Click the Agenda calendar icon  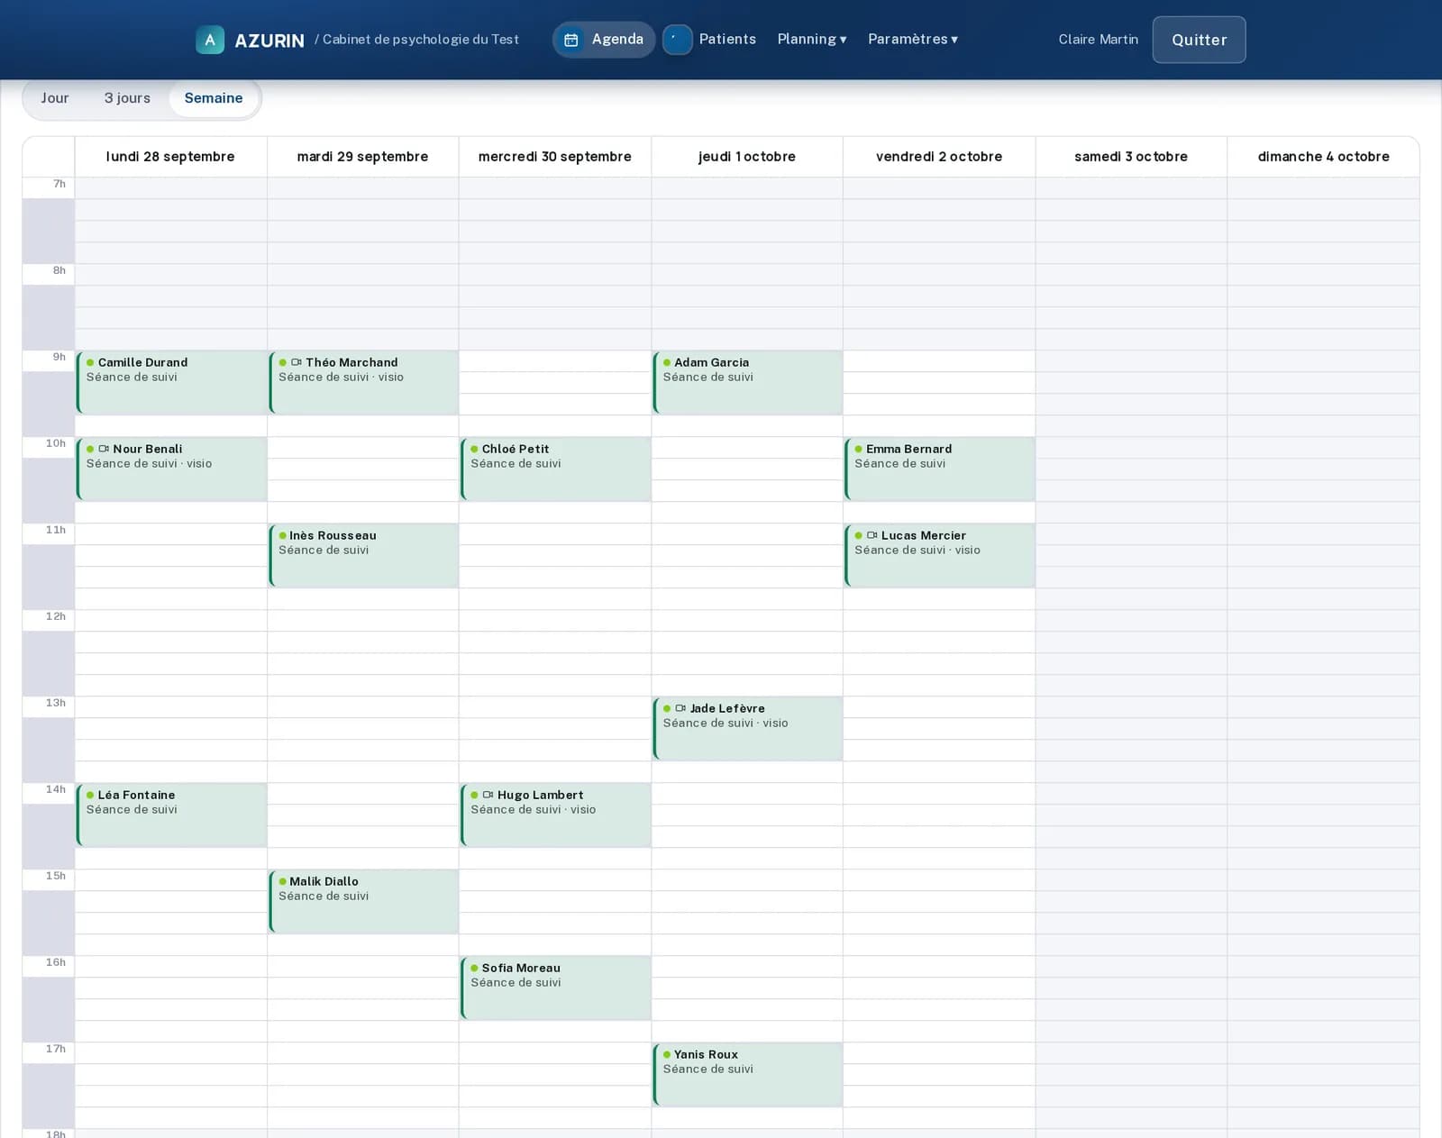(x=571, y=40)
